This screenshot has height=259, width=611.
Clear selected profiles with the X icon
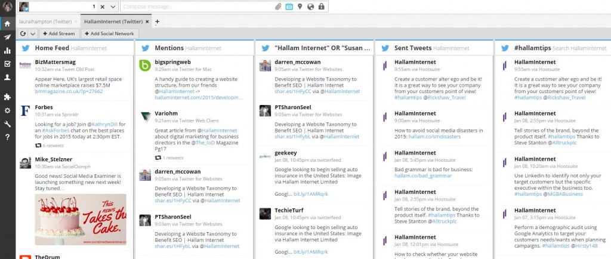pos(102,7)
